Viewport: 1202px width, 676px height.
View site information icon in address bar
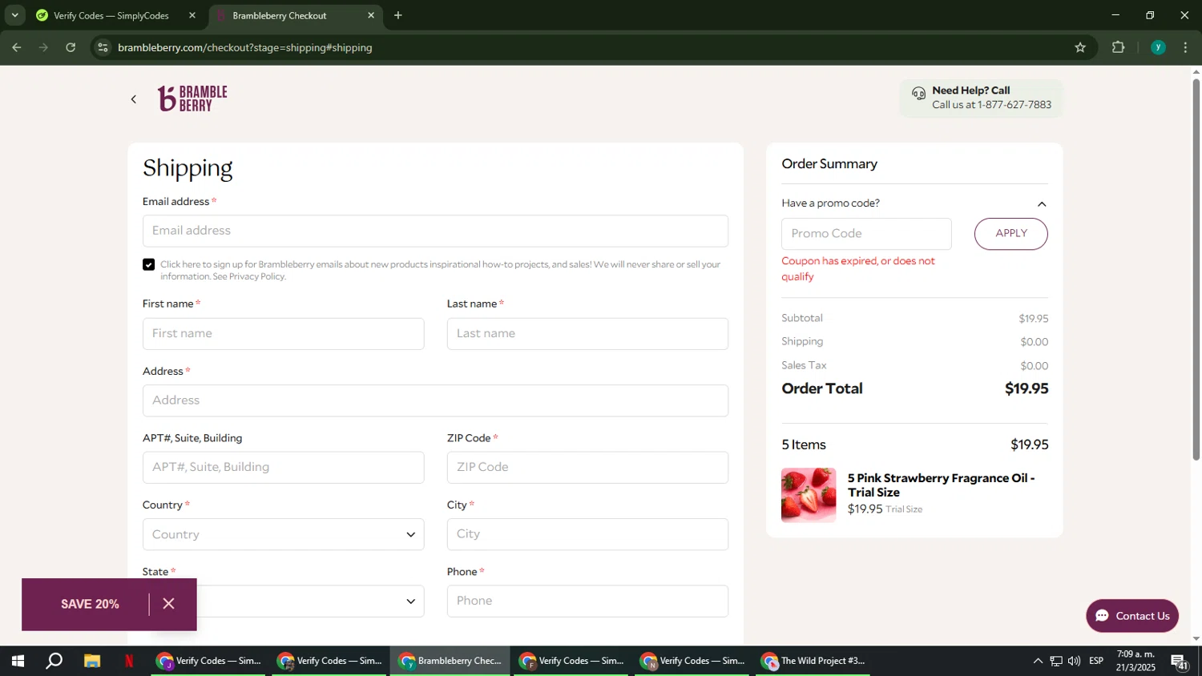coord(103,47)
